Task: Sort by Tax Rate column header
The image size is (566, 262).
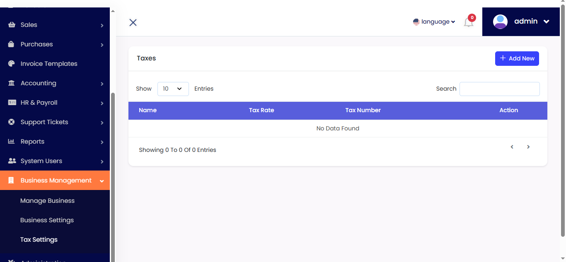Action: [261, 110]
